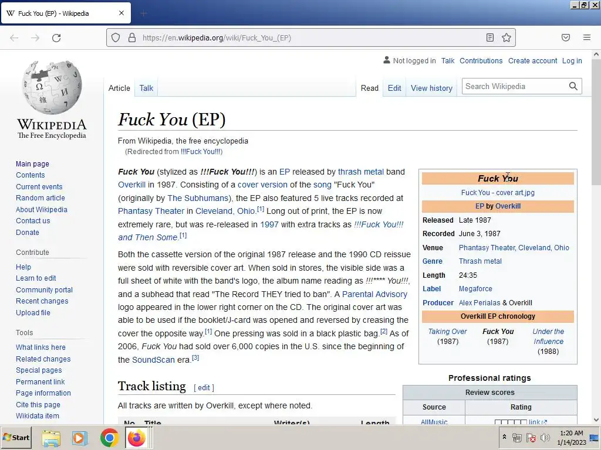Click the scrollbar up arrow
Image resolution: width=601 pixels, height=450 pixels.
pos(596,54)
